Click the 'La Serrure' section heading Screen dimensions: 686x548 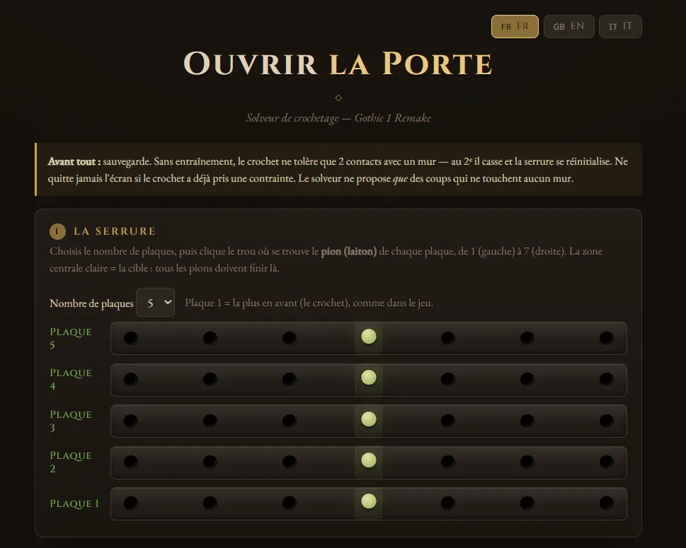tap(115, 231)
